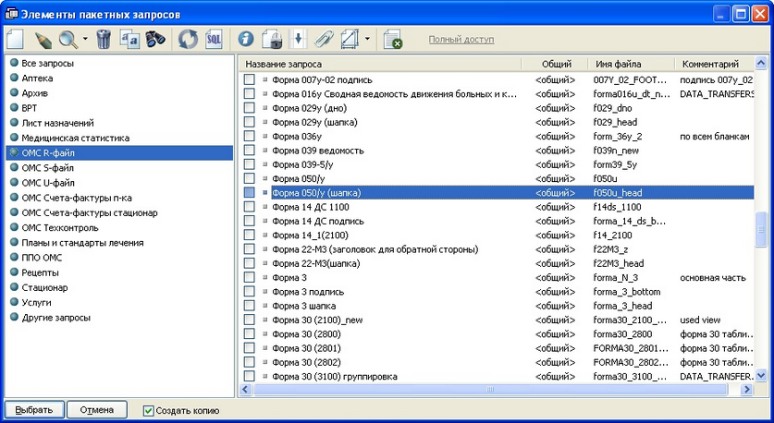Screen dimensions: 774x423
Task: Open the dropdown arrow beside the layout icon
Action: tap(367, 39)
